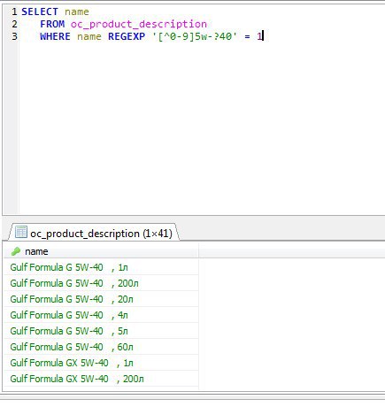385x407 pixels.
Task: Select the oc_product_description (1×41) result tab
Action: (94, 233)
